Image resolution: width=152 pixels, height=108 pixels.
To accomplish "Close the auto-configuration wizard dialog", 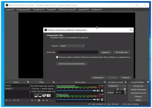I will [x=131, y=30].
